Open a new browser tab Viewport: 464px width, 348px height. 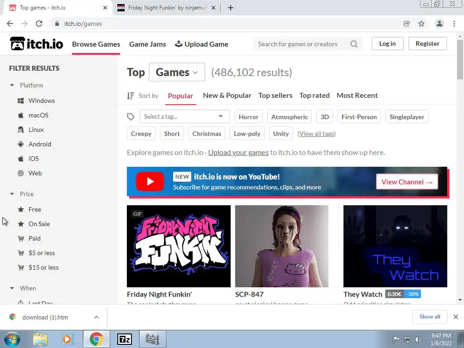pos(231,8)
